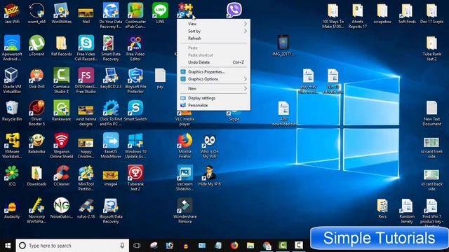Open the Downloads folder shortcut
The width and height of the screenshot is (449, 252).
tap(36, 176)
